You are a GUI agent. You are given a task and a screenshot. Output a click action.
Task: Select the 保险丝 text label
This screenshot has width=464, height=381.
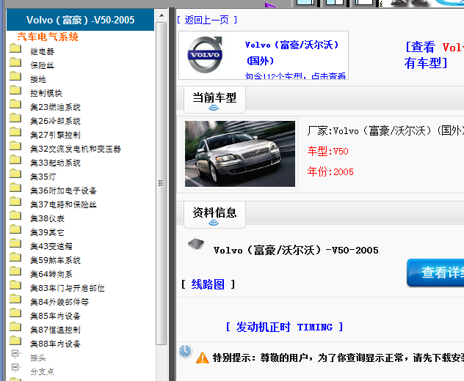42,65
